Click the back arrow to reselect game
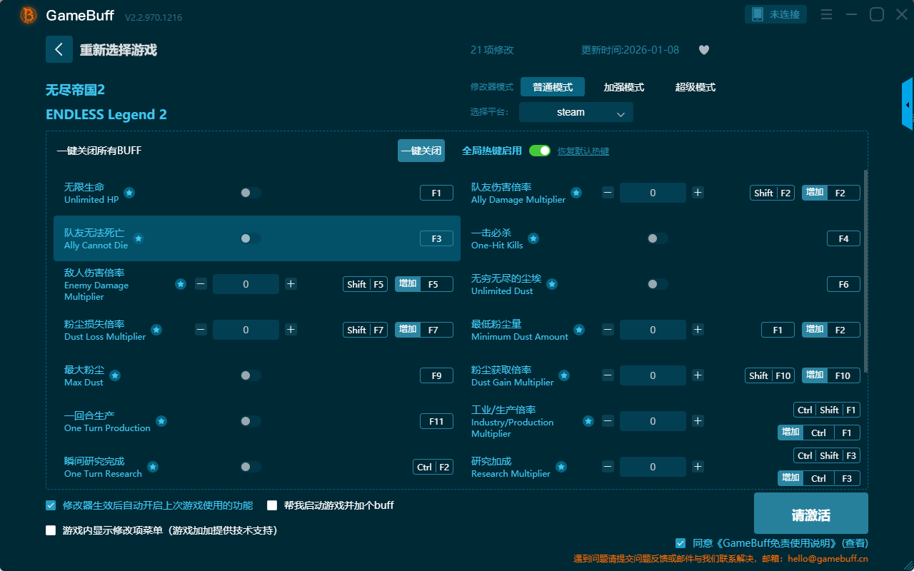This screenshot has height=571, width=914. [59, 49]
